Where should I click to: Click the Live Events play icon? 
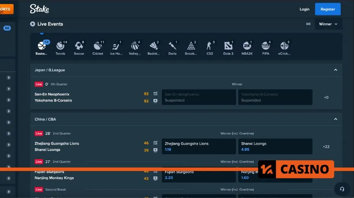(x=32, y=24)
